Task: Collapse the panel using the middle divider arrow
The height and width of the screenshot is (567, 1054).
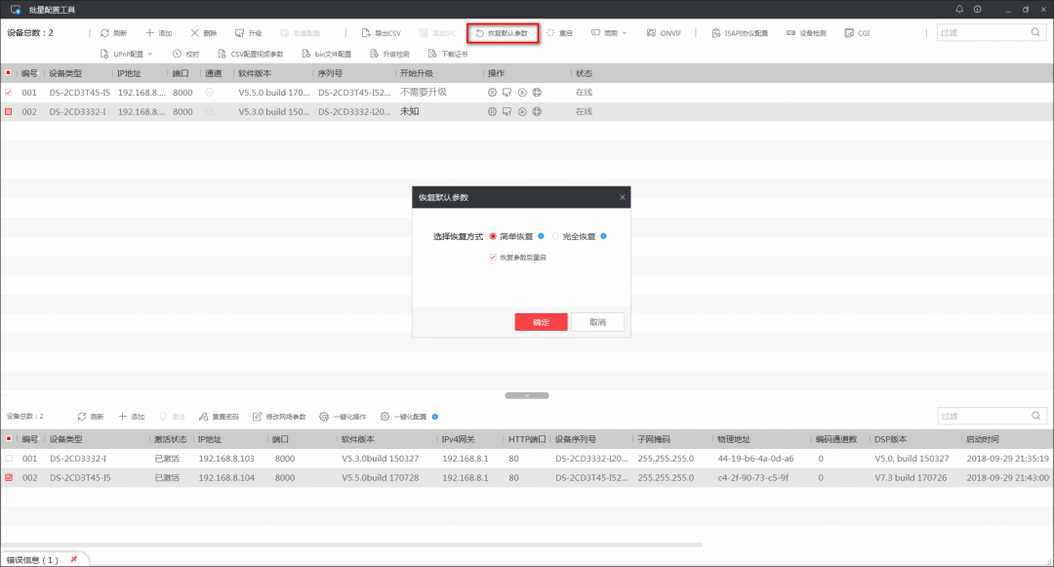Action: click(x=527, y=395)
